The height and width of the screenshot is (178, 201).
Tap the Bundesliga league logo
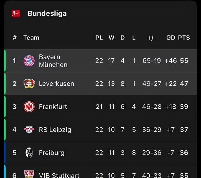(x=16, y=13)
